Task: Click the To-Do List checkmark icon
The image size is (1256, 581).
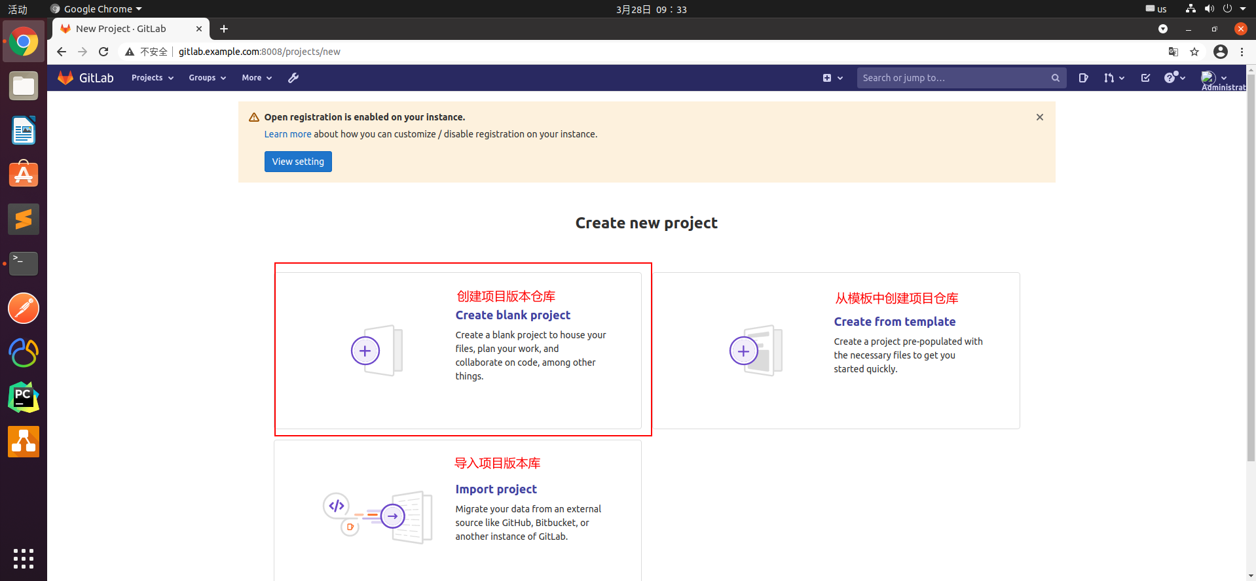Action: tap(1145, 77)
